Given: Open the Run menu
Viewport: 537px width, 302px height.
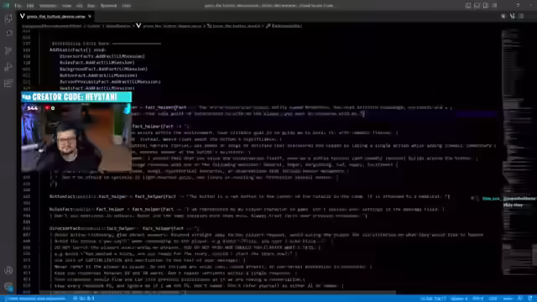Looking at the screenshot, I should pyautogui.click(x=91, y=6).
